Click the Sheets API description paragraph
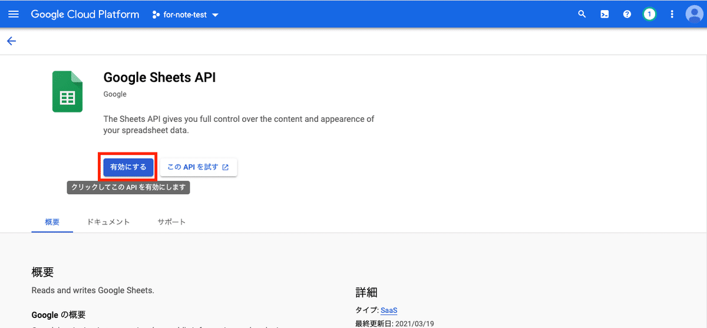707x328 pixels. tap(239, 125)
